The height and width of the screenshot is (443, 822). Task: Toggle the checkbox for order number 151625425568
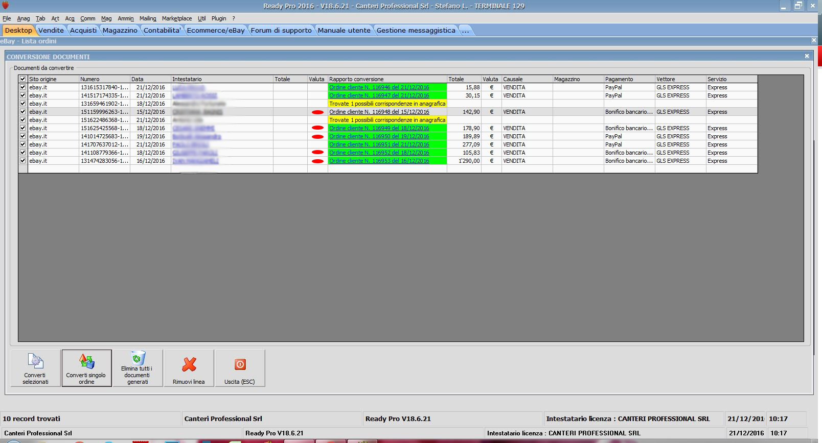(22, 128)
